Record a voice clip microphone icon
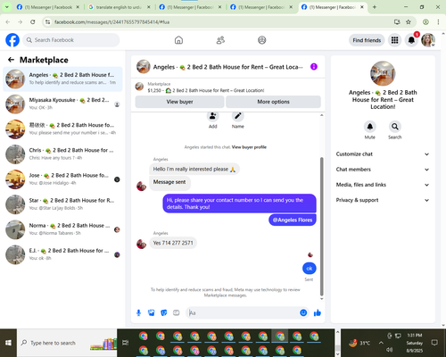Screen dimensions: 446x357 [x=138, y=312]
